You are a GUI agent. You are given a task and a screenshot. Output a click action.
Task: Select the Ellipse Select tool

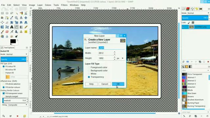coord(7,13)
